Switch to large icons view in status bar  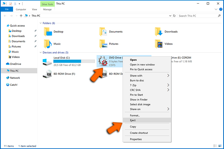click(220, 146)
